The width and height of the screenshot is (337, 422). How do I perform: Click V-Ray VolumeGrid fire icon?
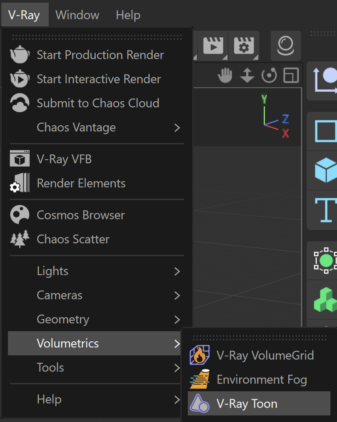click(200, 355)
